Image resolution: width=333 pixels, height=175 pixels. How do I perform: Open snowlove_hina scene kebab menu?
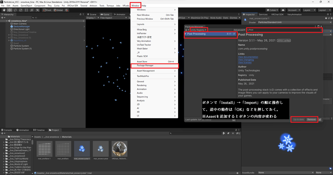coord(84,21)
